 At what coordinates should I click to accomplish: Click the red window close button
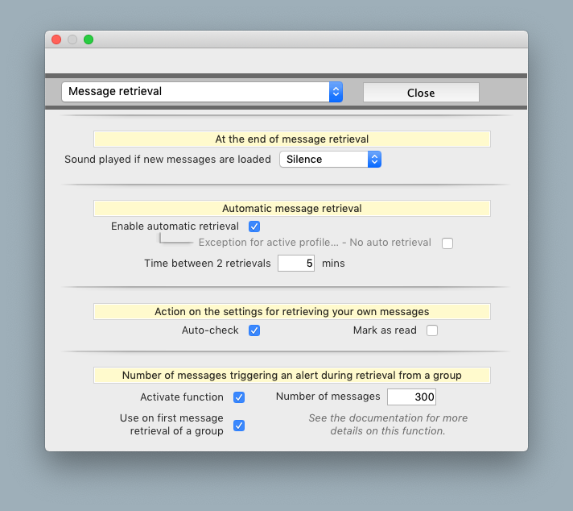[56, 39]
